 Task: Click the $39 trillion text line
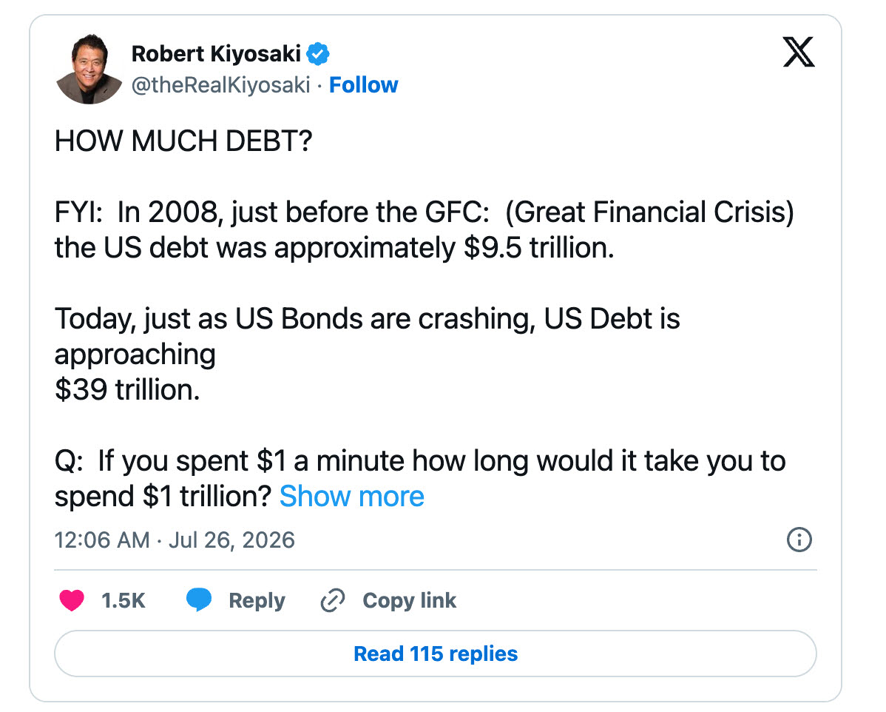(x=127, y=389)
